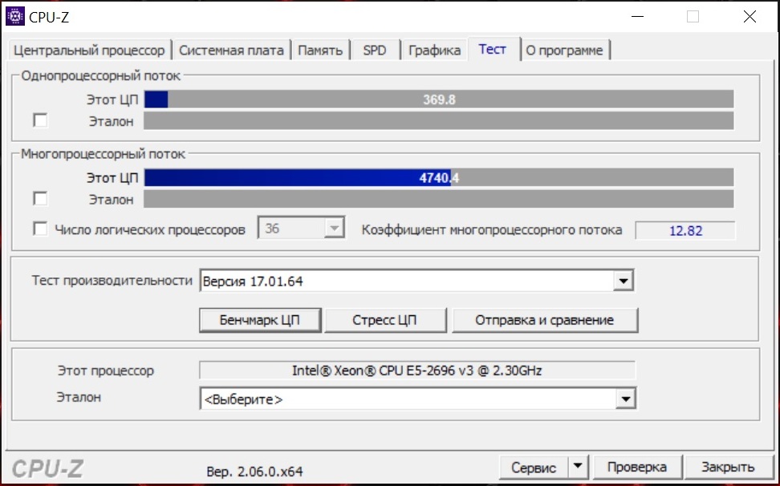Click the multi-thread Эталон empty bar

(439, 199)
